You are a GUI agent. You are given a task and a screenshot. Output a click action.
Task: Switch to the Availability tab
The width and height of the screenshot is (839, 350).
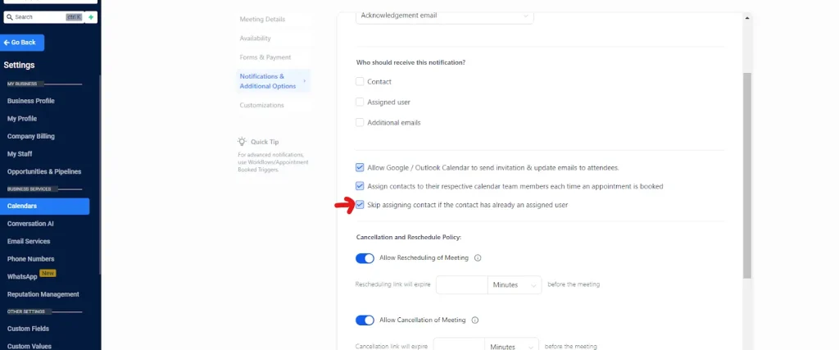256,39
